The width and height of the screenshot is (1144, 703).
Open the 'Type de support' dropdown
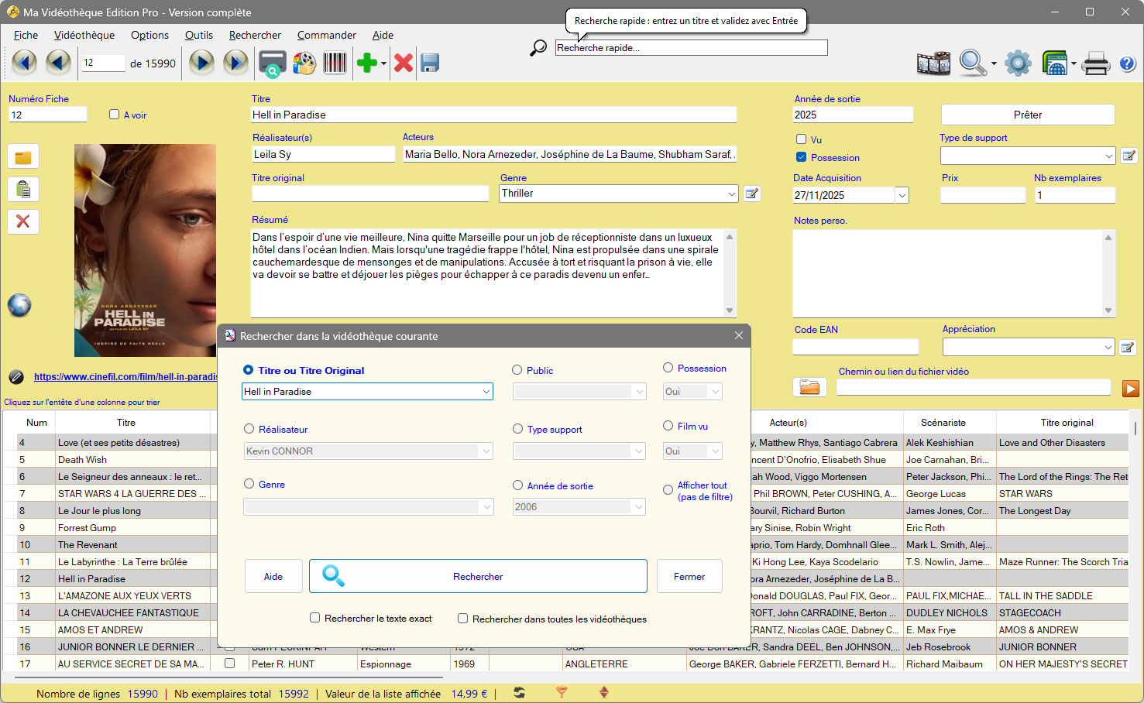click(1108, 156)
